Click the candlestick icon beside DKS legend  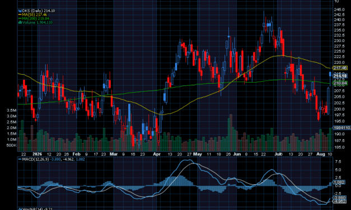point(20,11)
